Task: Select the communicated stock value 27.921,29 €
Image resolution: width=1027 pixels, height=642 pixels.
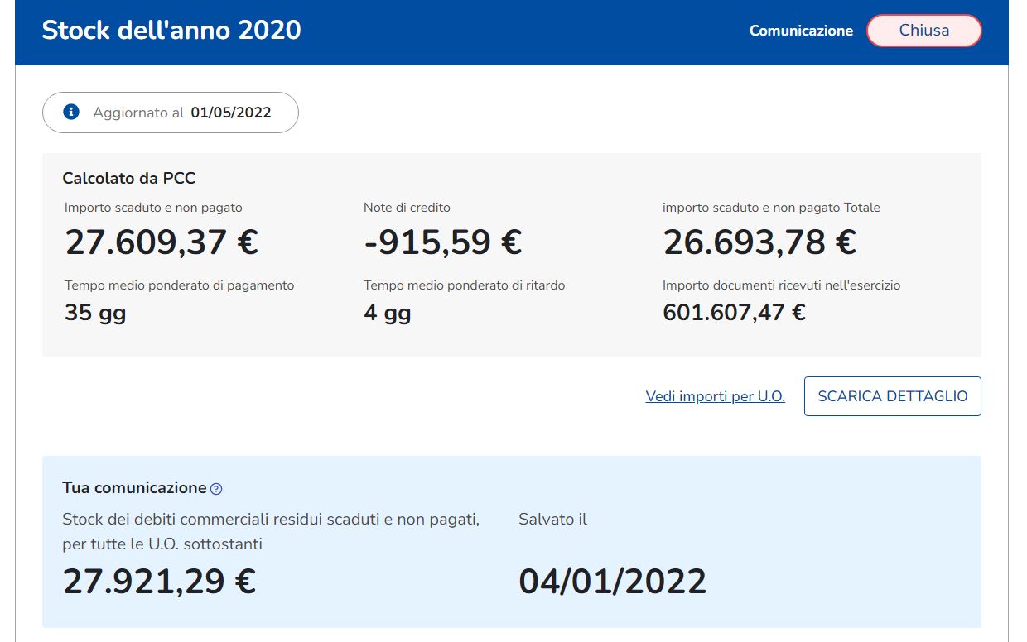Action: pos(159,582)
